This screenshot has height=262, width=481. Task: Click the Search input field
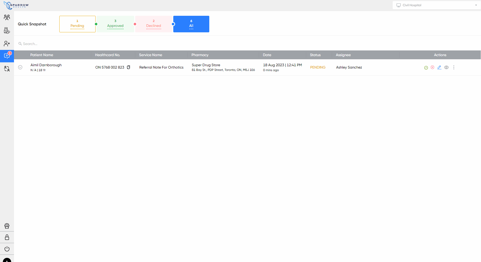pyautogui.click(x=104, y=44)
